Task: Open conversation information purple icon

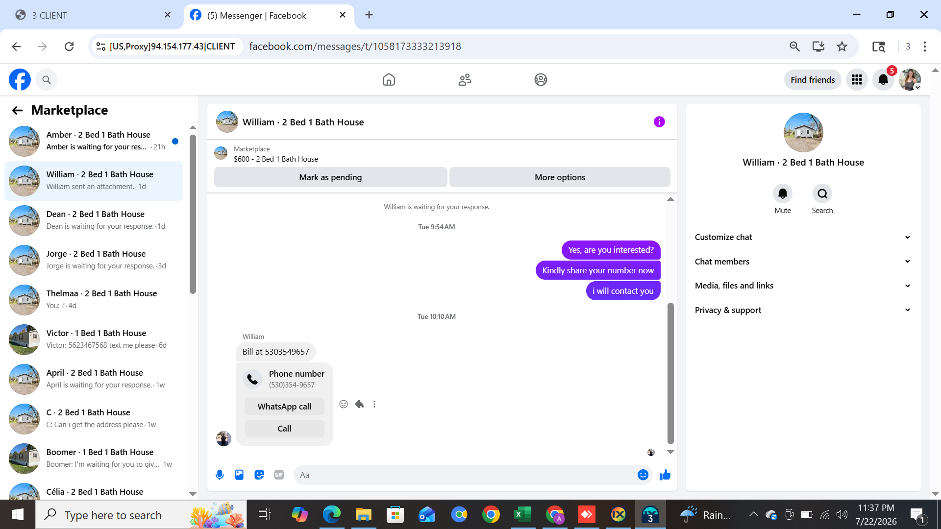Action: (x=659, y=122)
